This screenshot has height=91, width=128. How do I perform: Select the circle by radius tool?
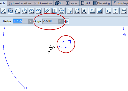(24, 11)
